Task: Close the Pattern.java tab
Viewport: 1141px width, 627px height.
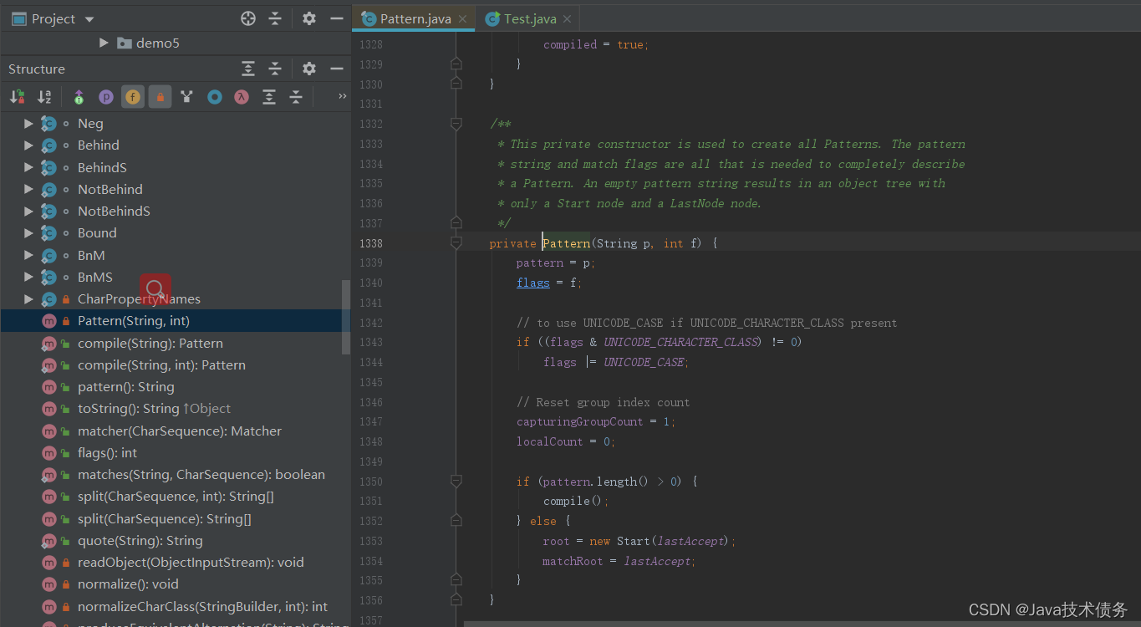Action: (x=462, y=19)
